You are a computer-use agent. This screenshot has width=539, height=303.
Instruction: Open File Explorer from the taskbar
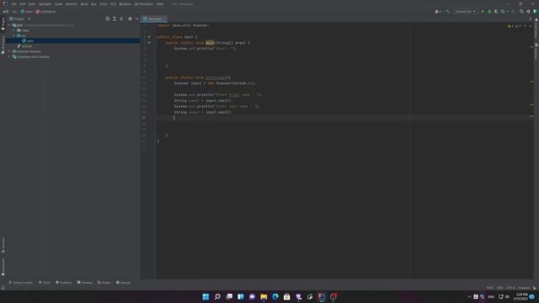(x=264, y=297)
